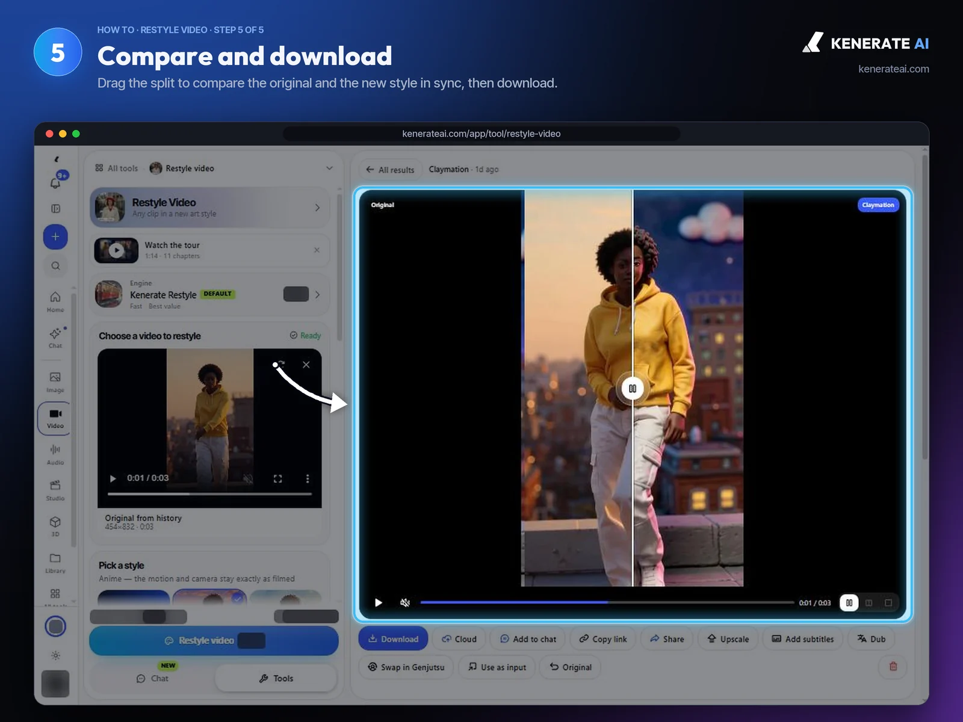Open the Video section in the sidebar
The height and width of the screenshot is (722, 963).
click(x=55, y=418)
